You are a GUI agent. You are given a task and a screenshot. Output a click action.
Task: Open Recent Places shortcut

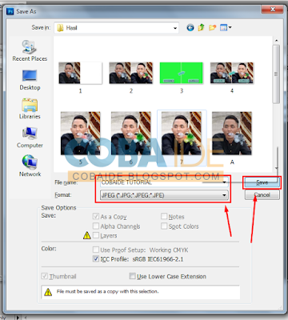[30, 50]
